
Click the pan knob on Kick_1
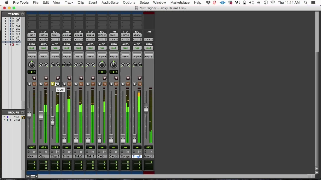point(32,65)
